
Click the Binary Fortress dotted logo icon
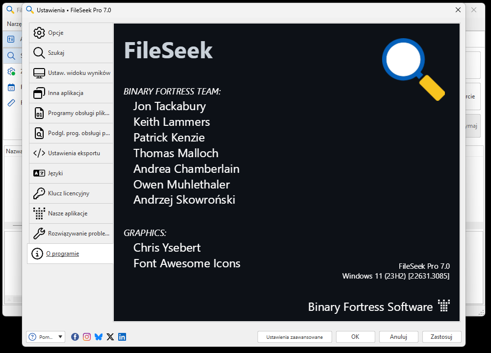[444, 306]
